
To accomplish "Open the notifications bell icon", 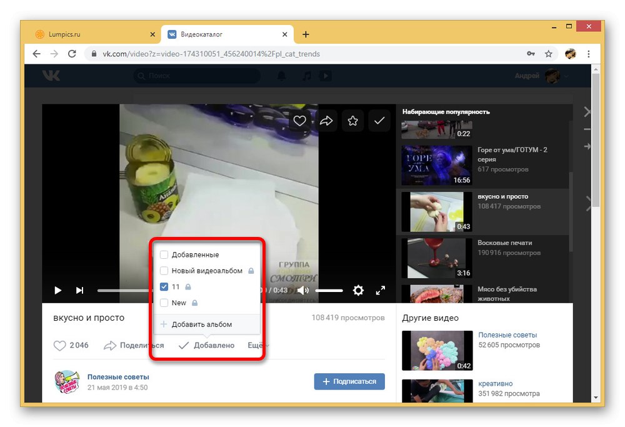I will point(281,76).
